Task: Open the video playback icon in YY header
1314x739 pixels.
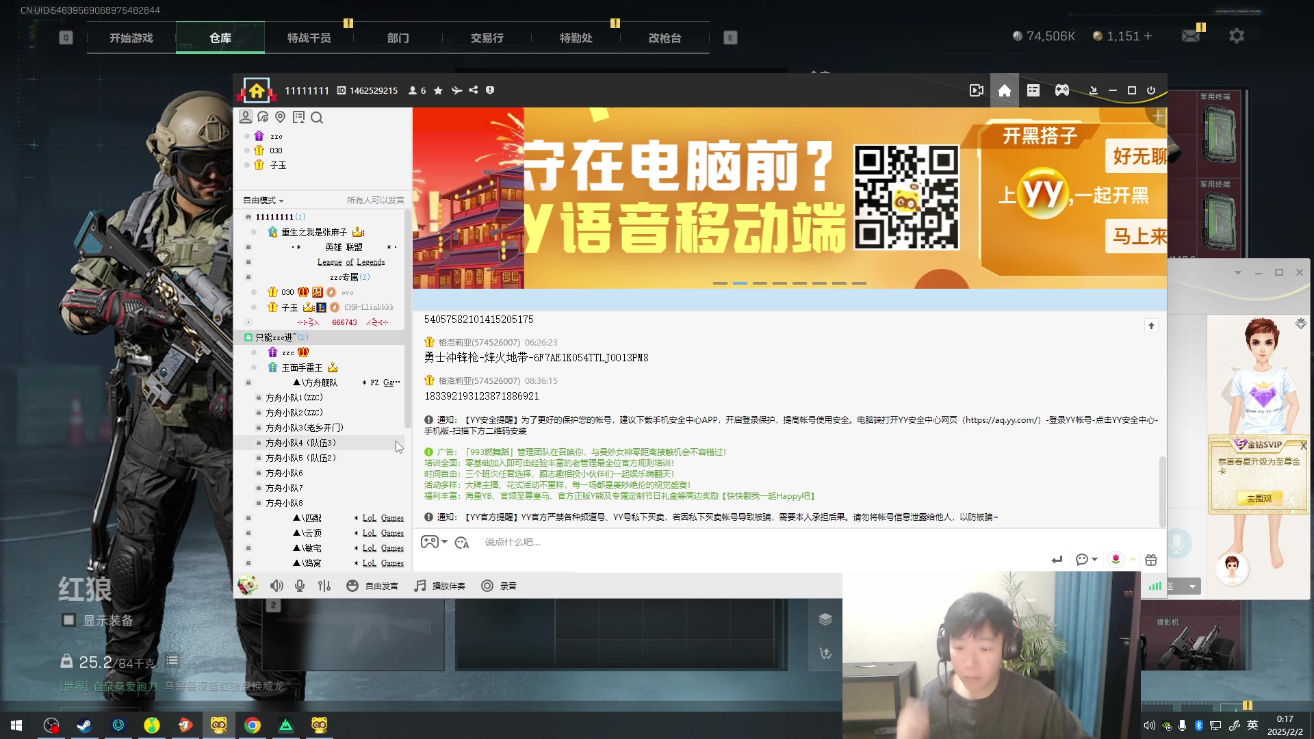Action: point(977,90)
